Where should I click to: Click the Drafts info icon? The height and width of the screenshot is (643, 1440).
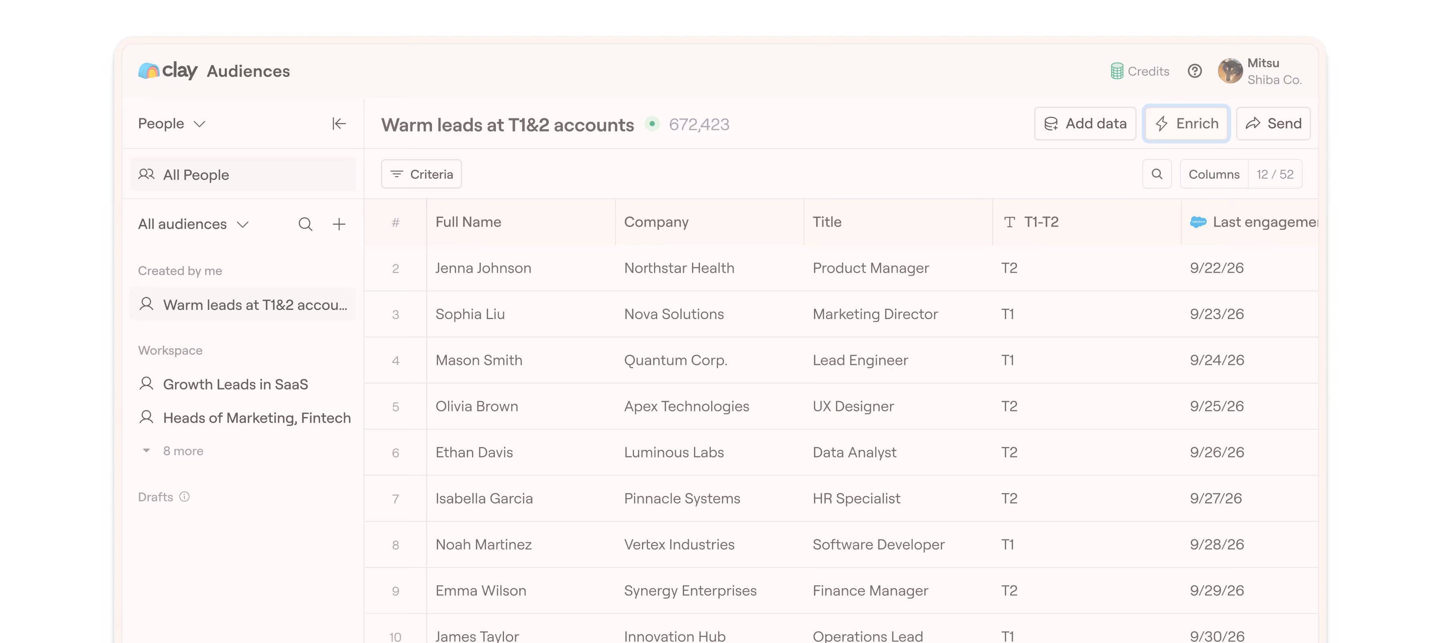coord(184,497)
